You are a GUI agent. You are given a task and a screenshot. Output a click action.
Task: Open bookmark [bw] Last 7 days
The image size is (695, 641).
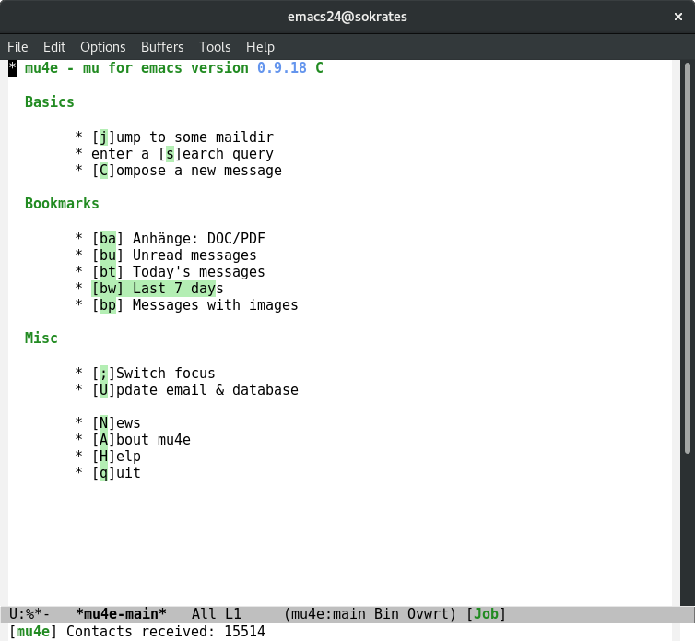[158, 289]
